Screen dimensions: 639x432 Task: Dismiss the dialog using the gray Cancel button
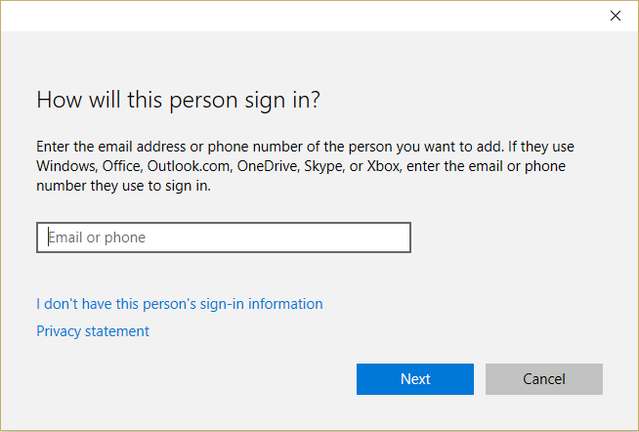tap(543, 379)
